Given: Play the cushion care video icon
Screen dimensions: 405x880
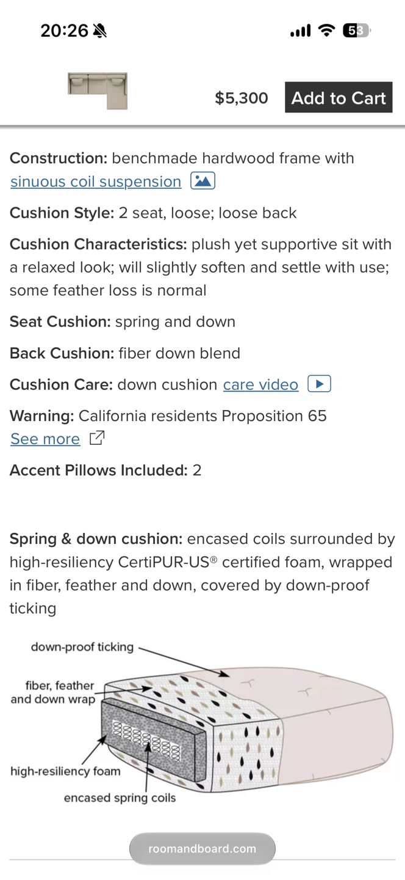Looking at the screenshot, I should pos(319,384).
